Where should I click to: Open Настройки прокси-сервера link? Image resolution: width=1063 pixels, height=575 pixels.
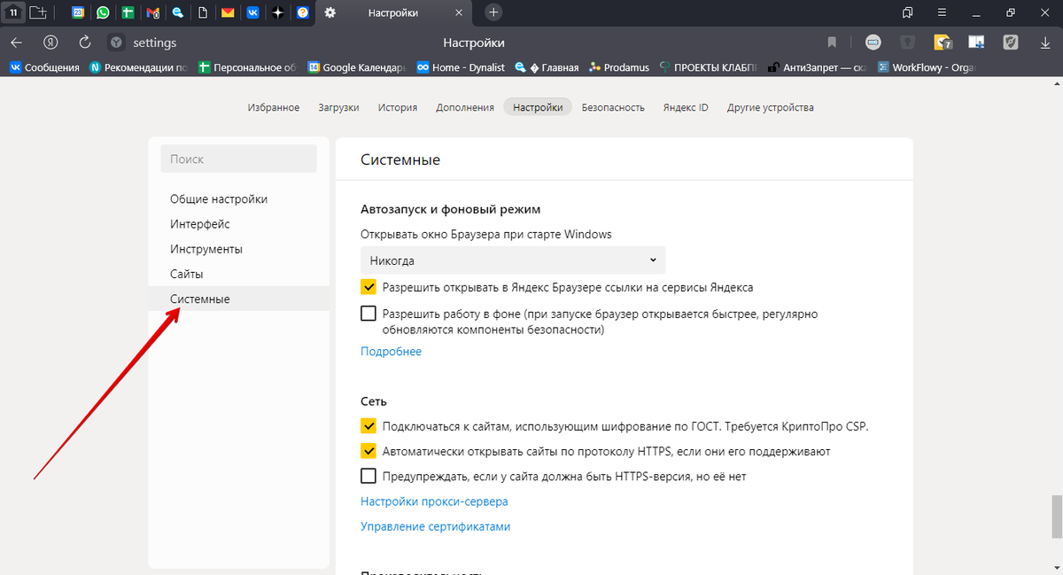434,501
